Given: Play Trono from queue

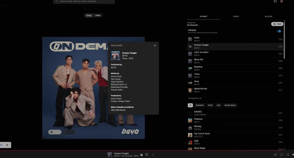Looking at the screenshot, I should (235, 76).
